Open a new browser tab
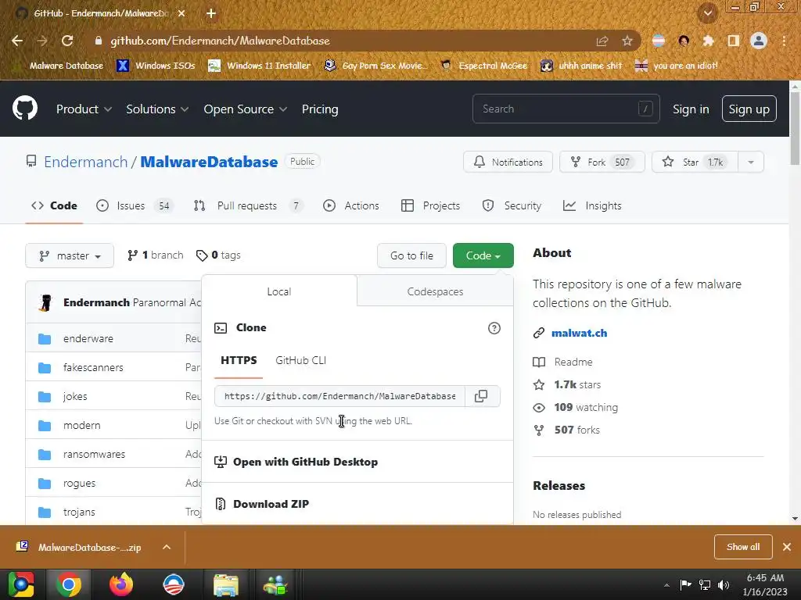 pos(211,13)
